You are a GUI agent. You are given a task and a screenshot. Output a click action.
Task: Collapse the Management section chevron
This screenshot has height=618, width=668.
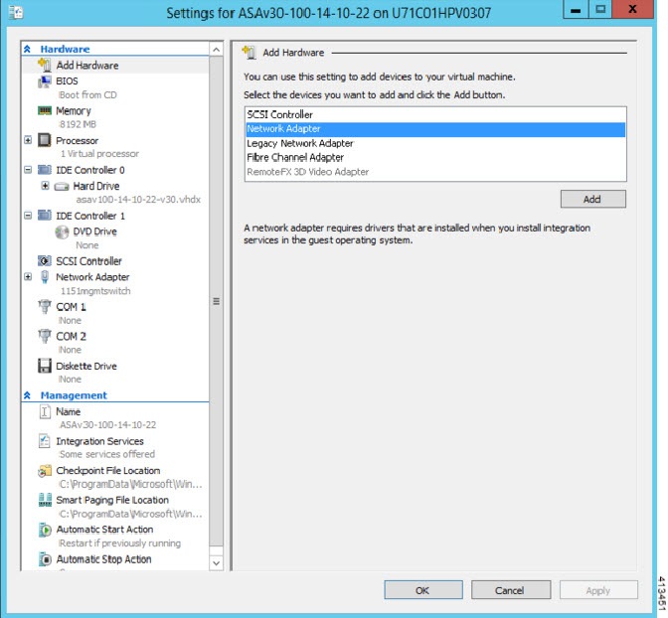(x=27, y=395)
